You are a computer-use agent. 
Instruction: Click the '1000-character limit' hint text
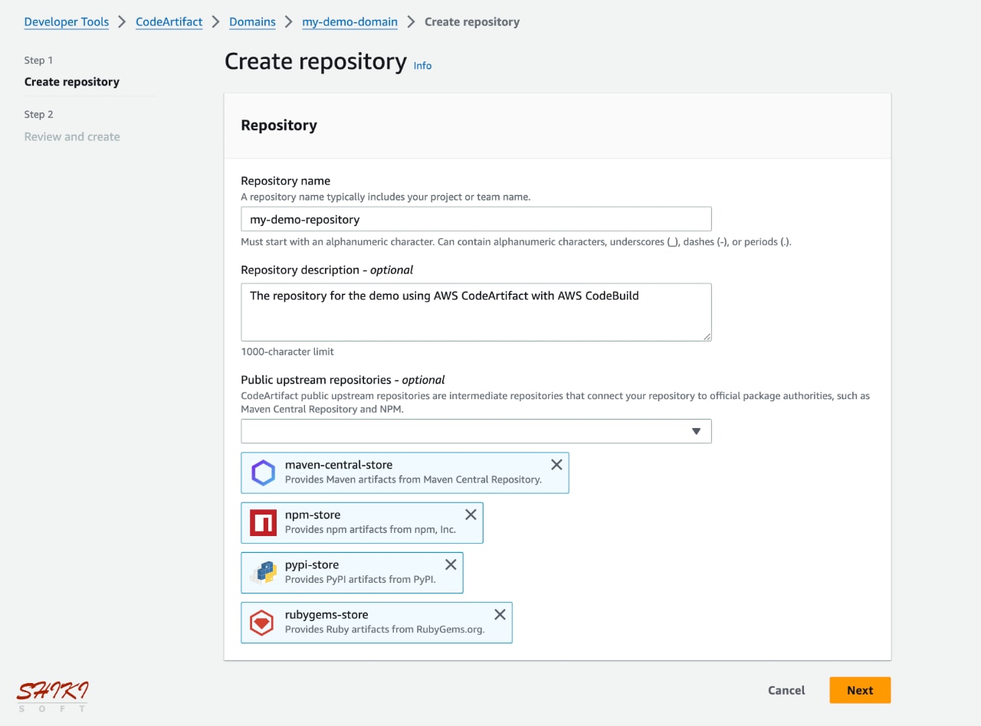287,352
